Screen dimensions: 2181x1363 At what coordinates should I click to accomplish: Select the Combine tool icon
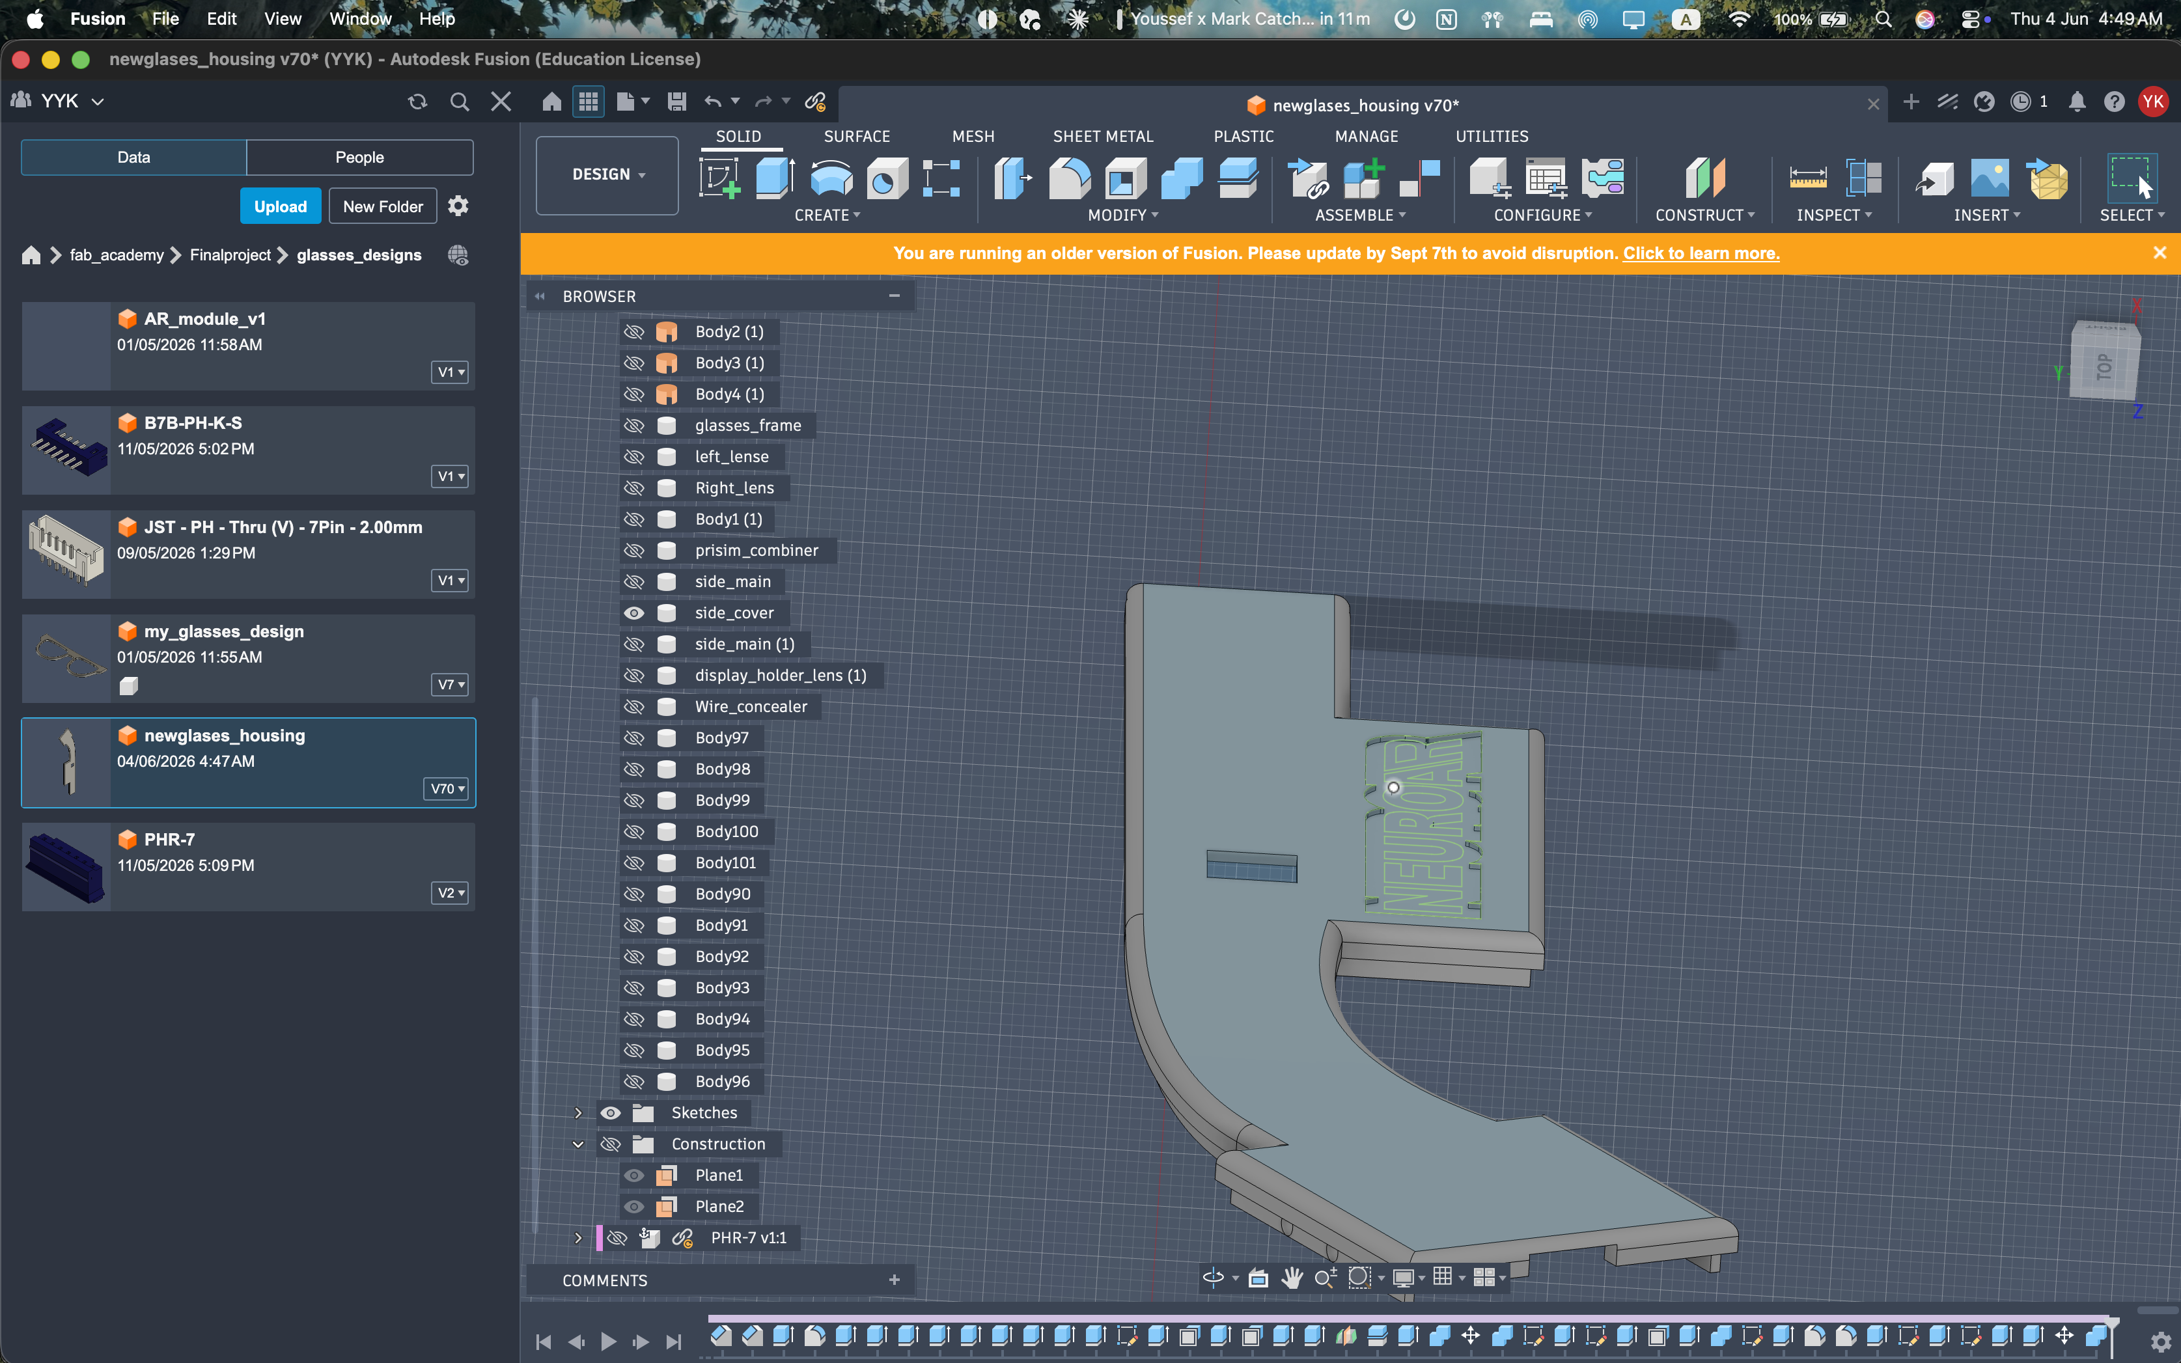click(x=1181, y=178)
